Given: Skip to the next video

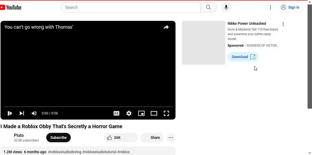Looking at the screenshot, I should [x=22, y=113].
